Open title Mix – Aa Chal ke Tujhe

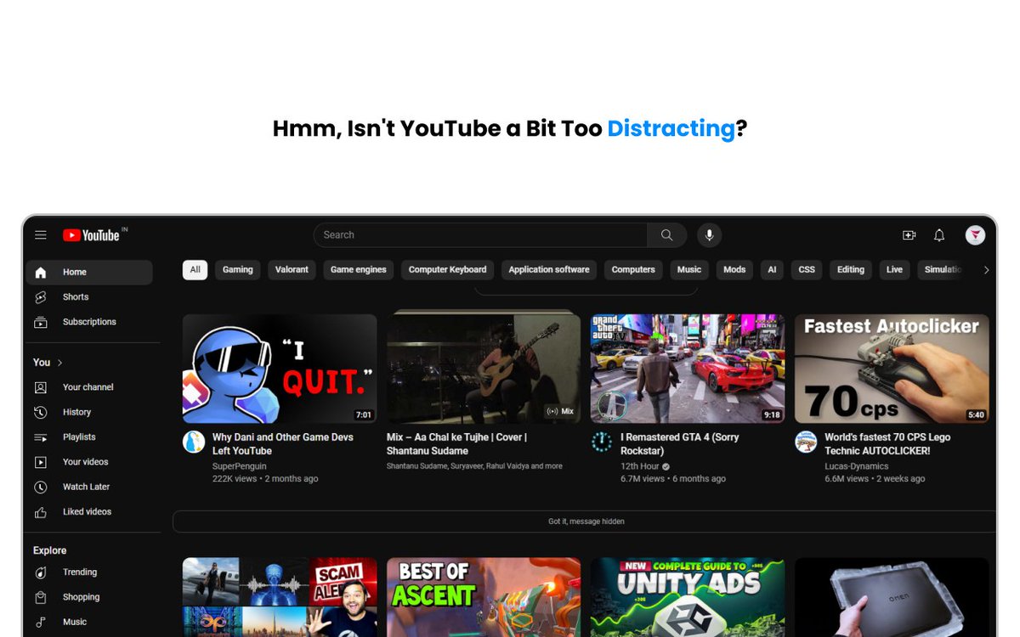[457, 444]
